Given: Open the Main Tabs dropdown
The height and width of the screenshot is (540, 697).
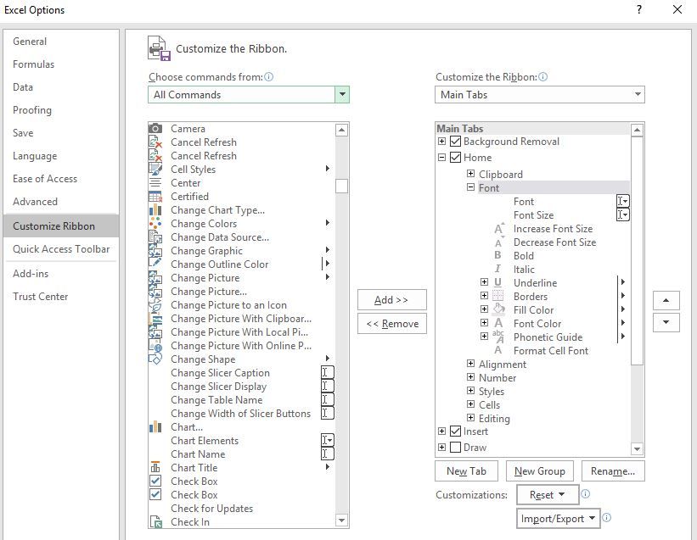Looking at the screenshot, I should pyautogui.click(x=638, y=94).
